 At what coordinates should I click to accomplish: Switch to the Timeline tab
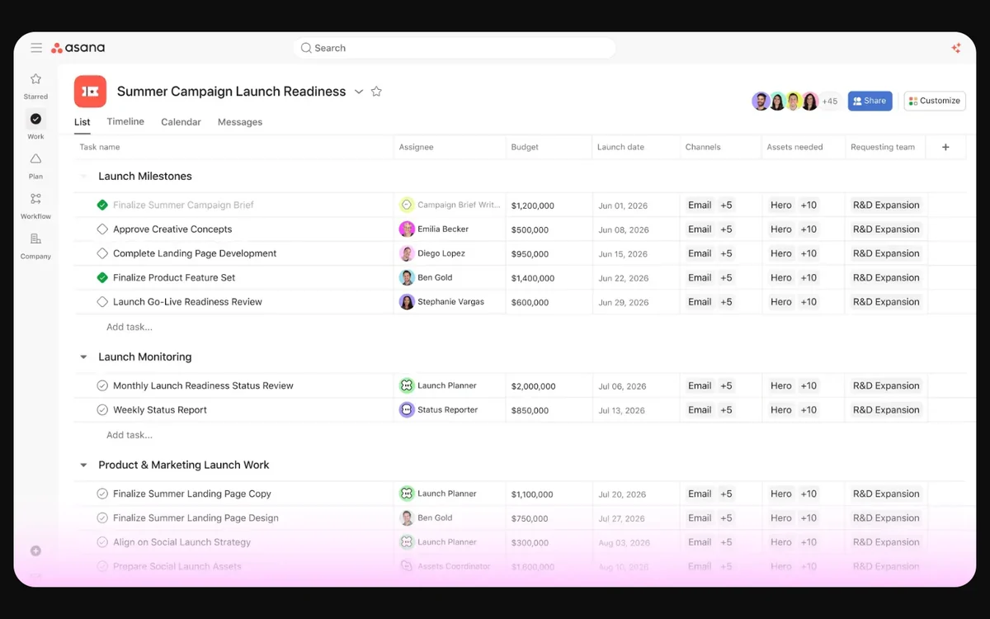point(125,121)
